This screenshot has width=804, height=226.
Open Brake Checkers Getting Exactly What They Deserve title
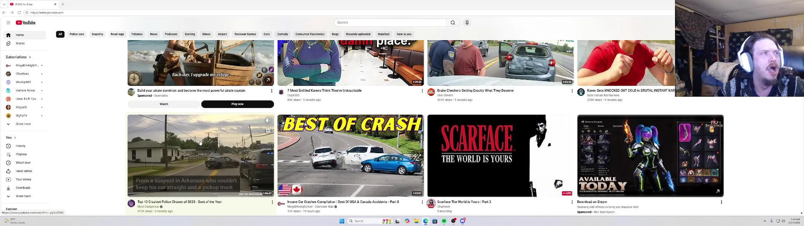(x=475, y=90)
